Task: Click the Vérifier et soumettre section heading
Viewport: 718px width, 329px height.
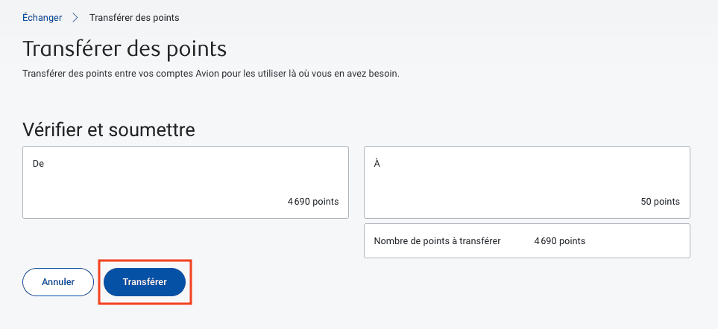Action: pos(109,130)
